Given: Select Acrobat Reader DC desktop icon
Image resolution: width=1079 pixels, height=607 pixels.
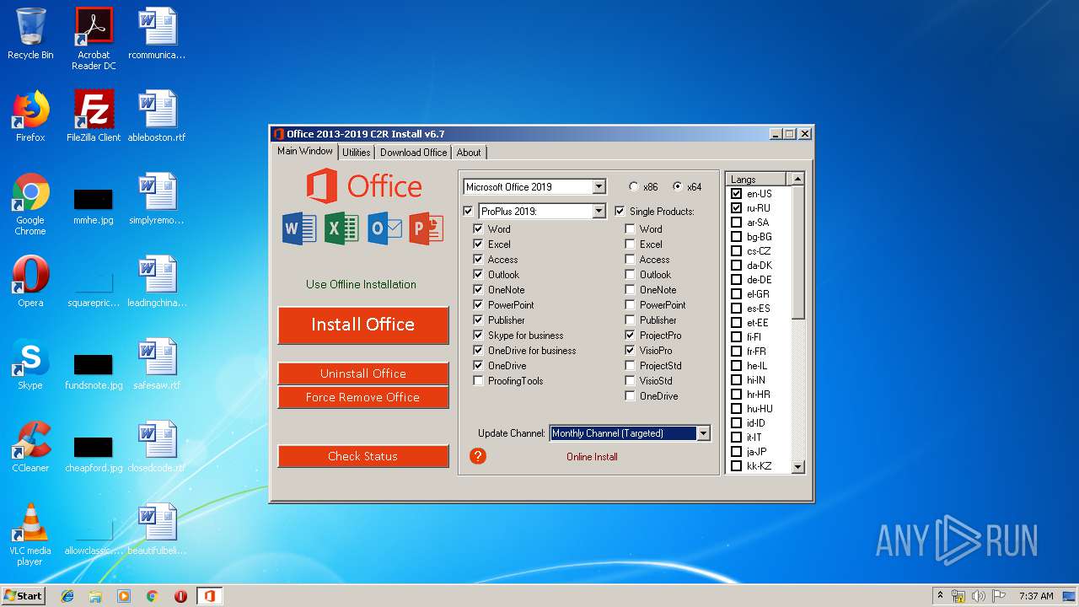Looking at the screenshot, I should [x=94, y=39].
